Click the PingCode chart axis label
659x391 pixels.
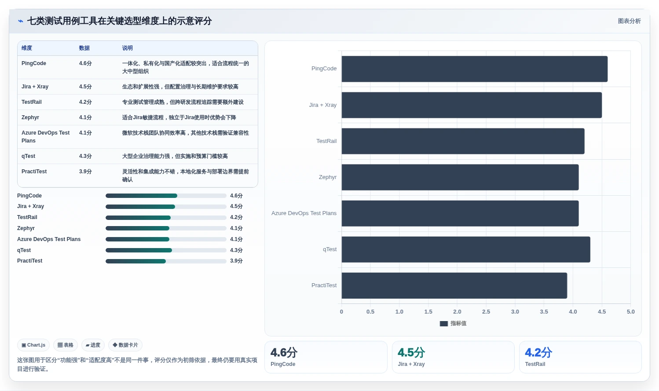pos(324,69)
